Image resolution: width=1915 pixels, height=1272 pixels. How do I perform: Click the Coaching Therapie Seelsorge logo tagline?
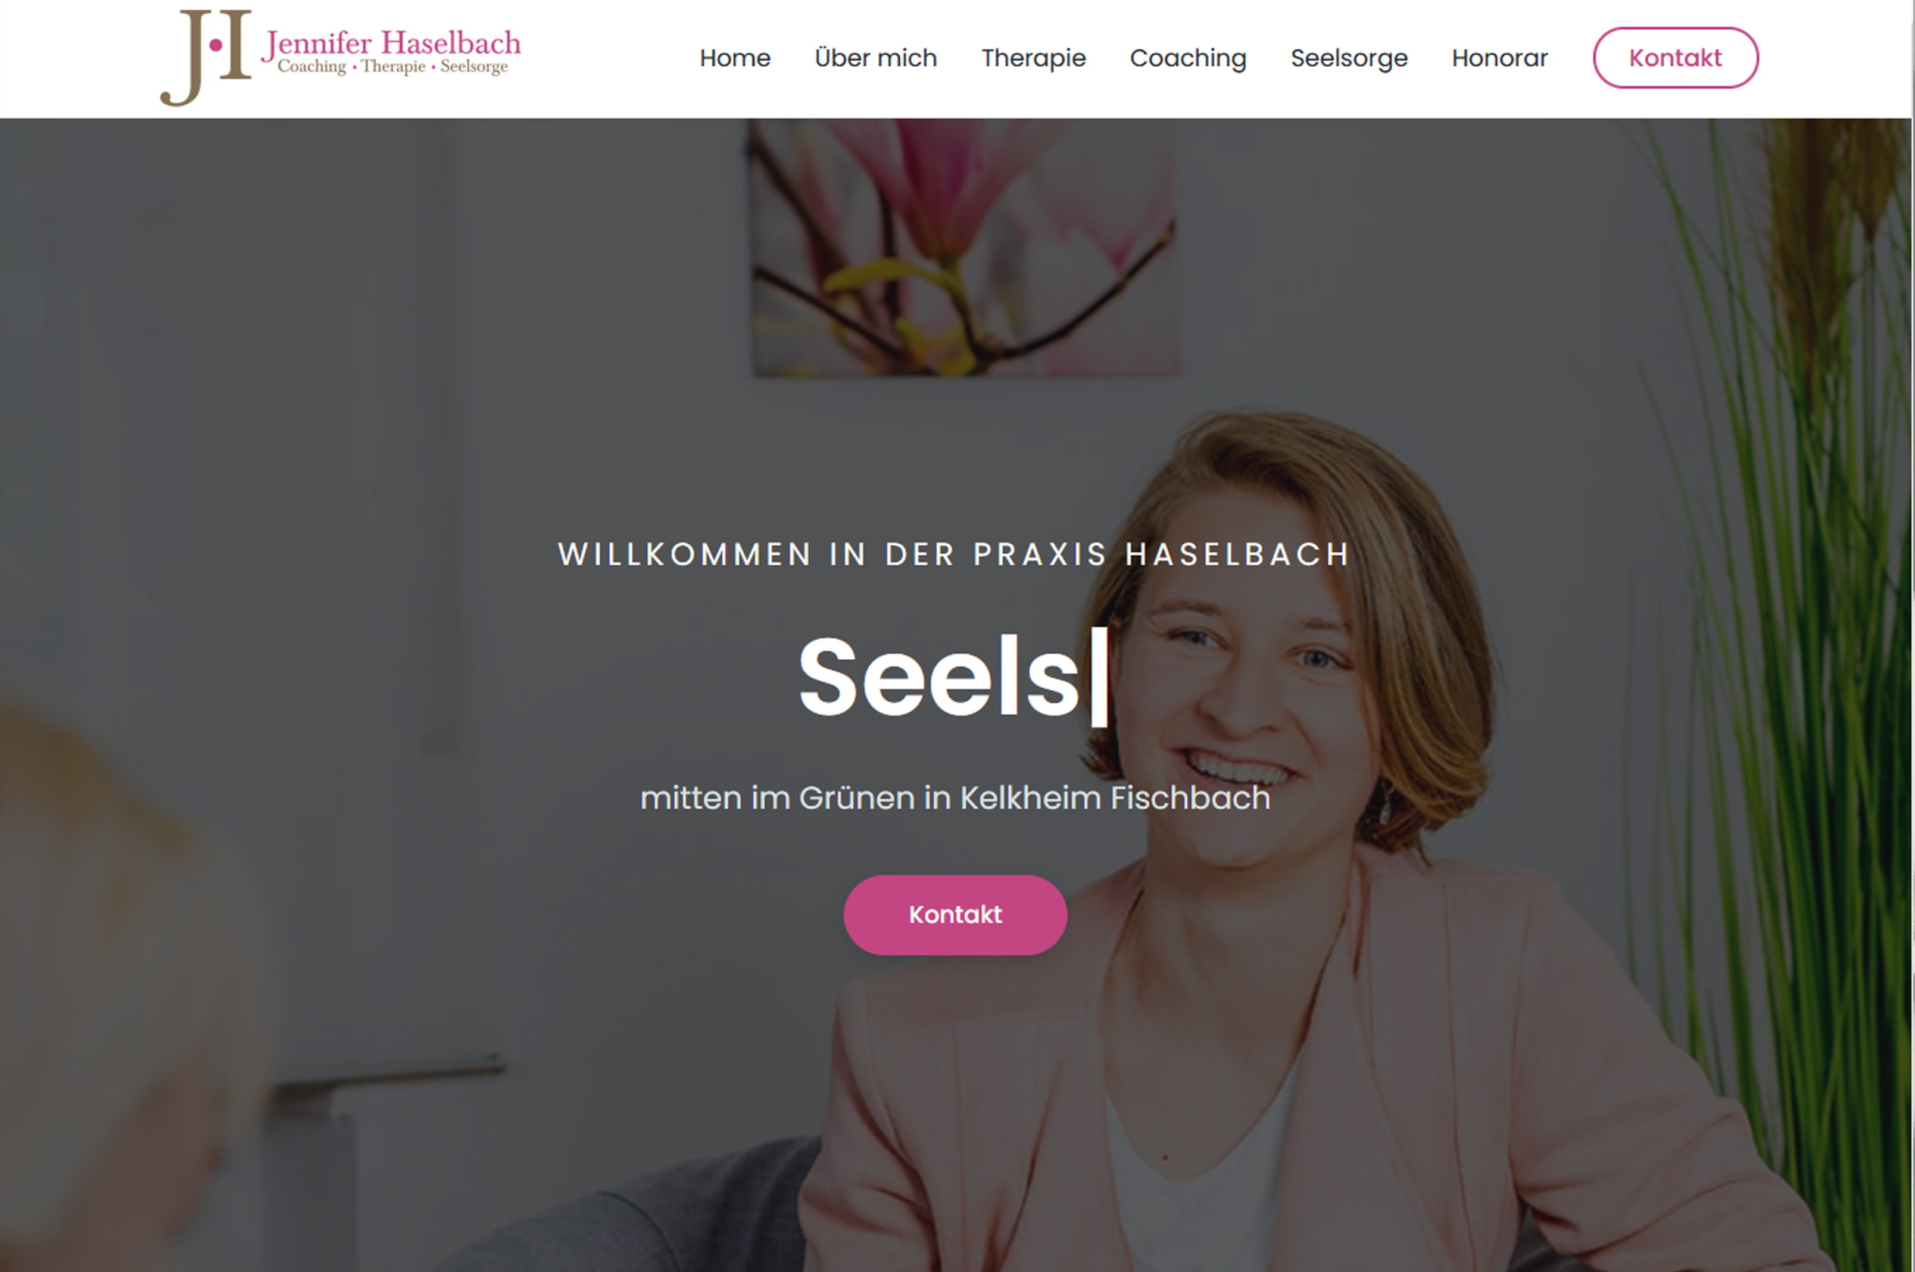click(x=392, y=67)
